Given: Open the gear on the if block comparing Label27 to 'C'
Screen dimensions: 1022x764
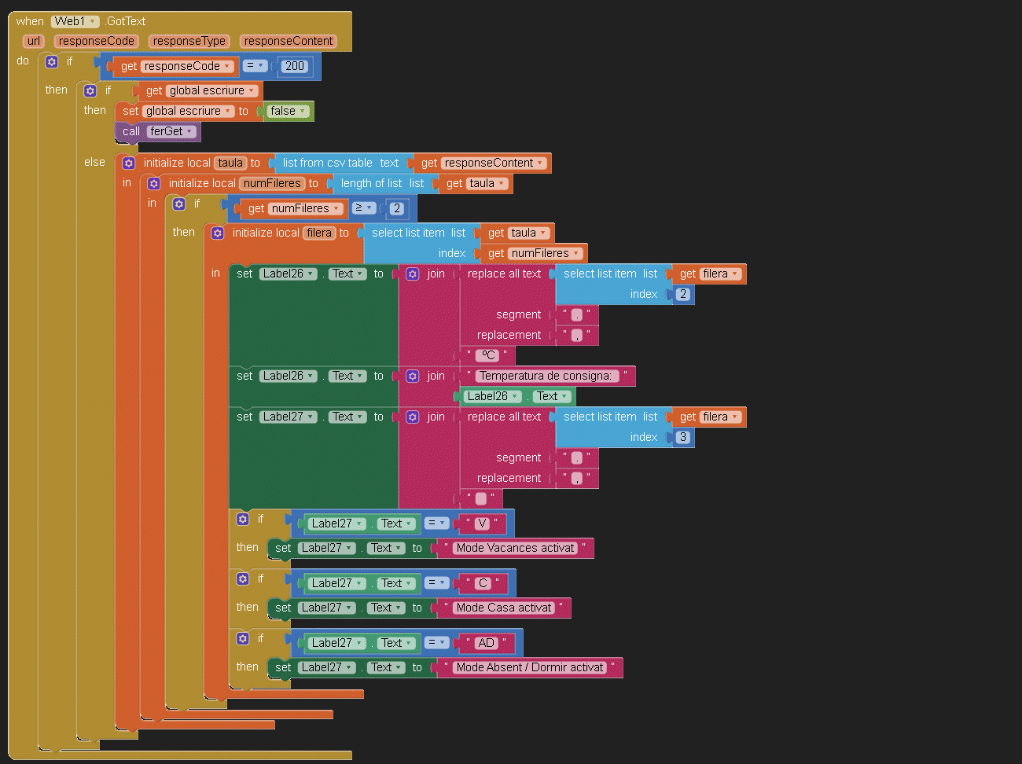Looking at the screenshot, I should (243, 579).
